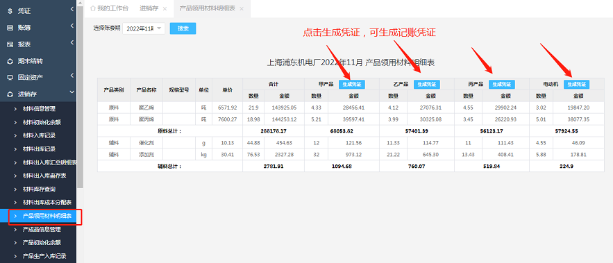This screenshot has height=263, width=613.
Task: Click the 催化剂 product name cell
Action: [146, 143]
